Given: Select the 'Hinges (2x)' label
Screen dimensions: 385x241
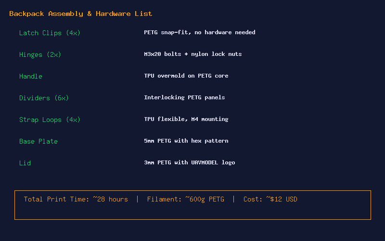Looking at the screenshot, I should 40,54.
